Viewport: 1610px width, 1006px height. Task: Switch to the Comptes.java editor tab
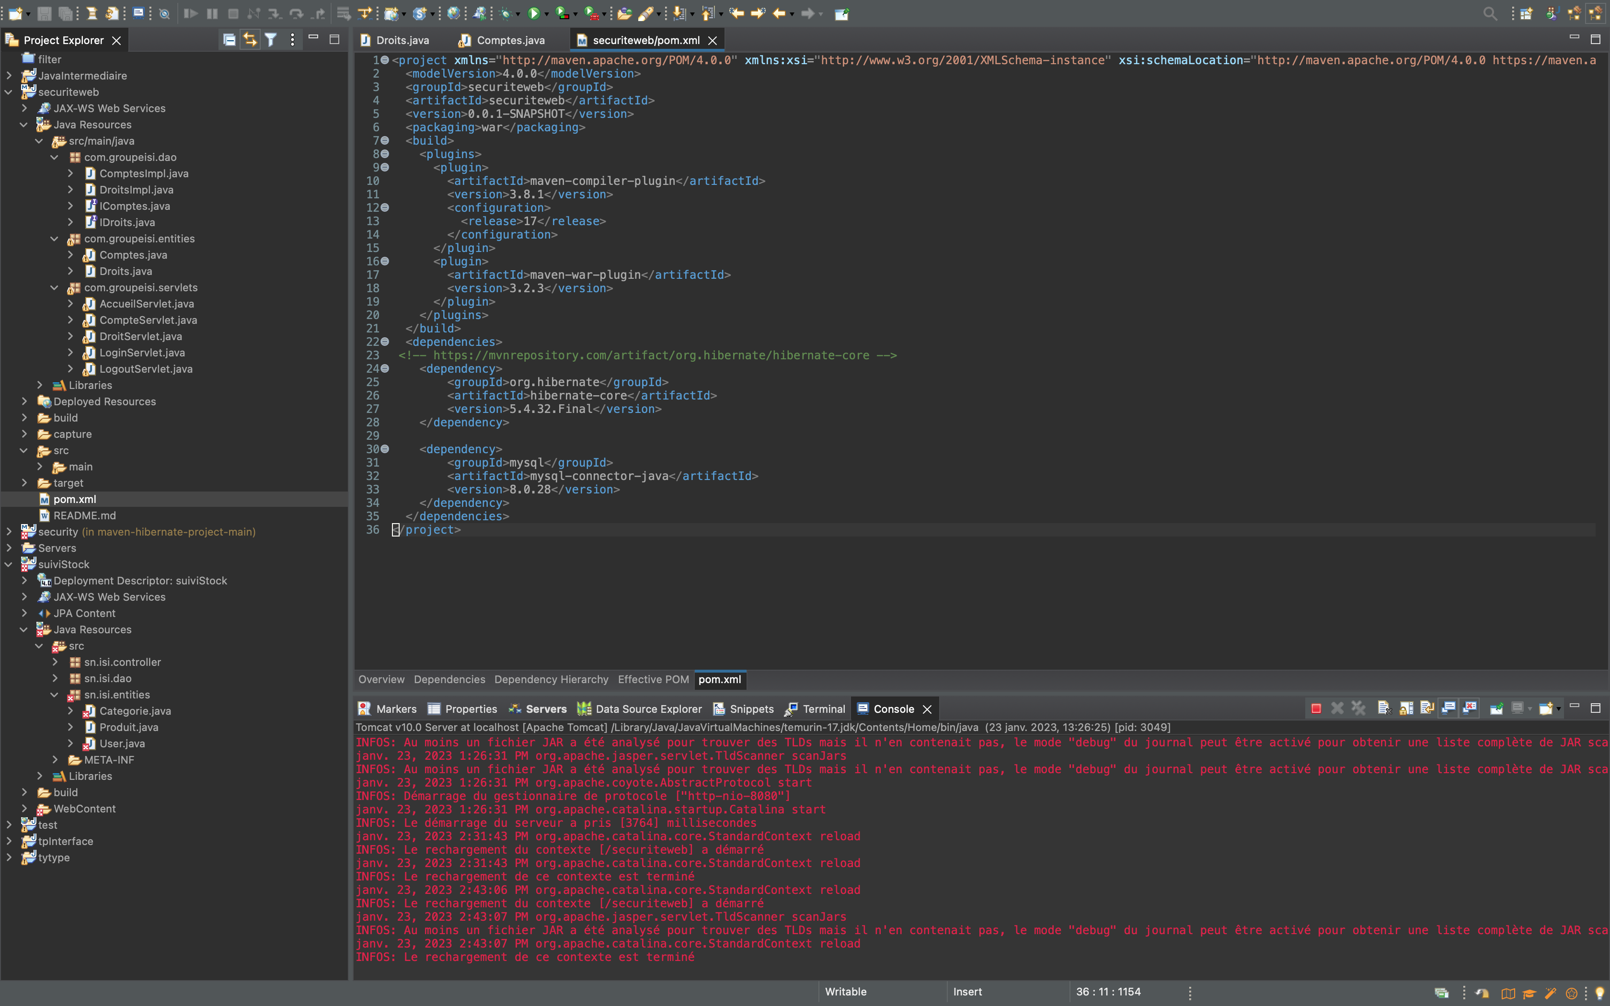tap(510, 40)
